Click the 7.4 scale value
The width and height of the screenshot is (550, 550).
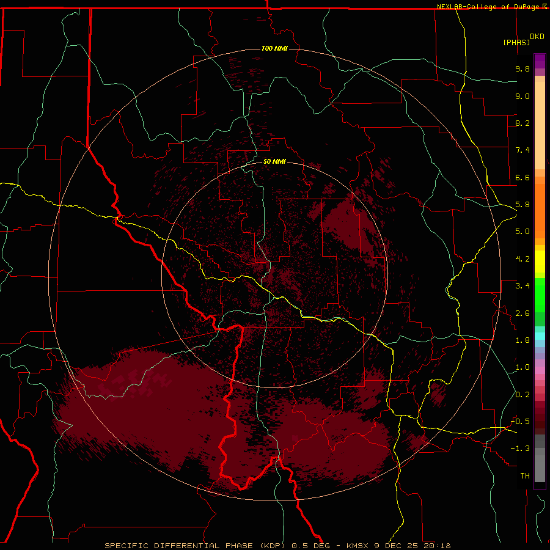click(522, 150)
